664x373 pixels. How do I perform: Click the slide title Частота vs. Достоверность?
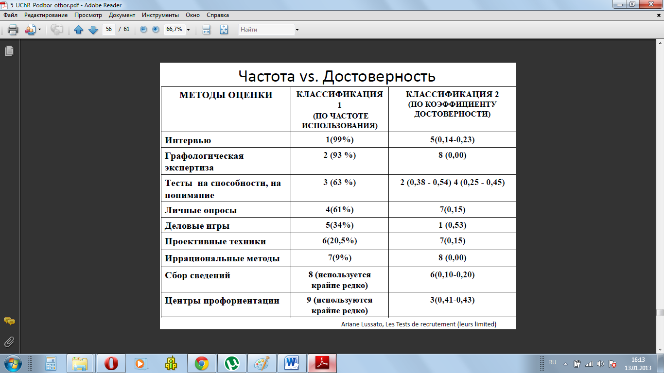[337, 76]
